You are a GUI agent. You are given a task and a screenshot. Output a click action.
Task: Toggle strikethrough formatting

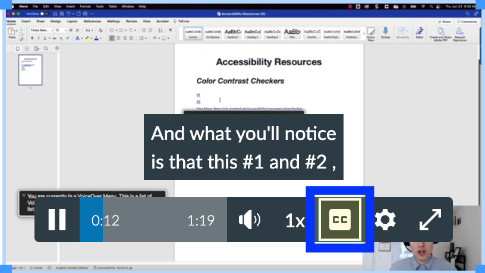pos(55,39)
